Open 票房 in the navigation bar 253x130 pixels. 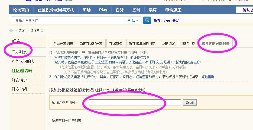coord(153,10)
